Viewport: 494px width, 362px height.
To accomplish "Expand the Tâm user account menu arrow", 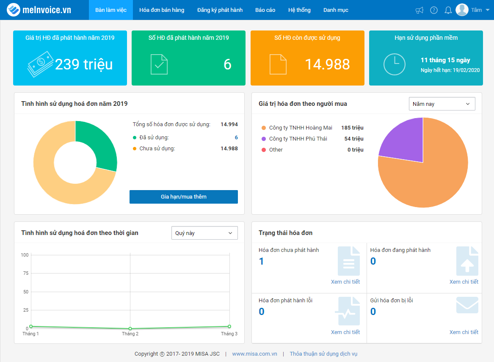I will 488,10.
